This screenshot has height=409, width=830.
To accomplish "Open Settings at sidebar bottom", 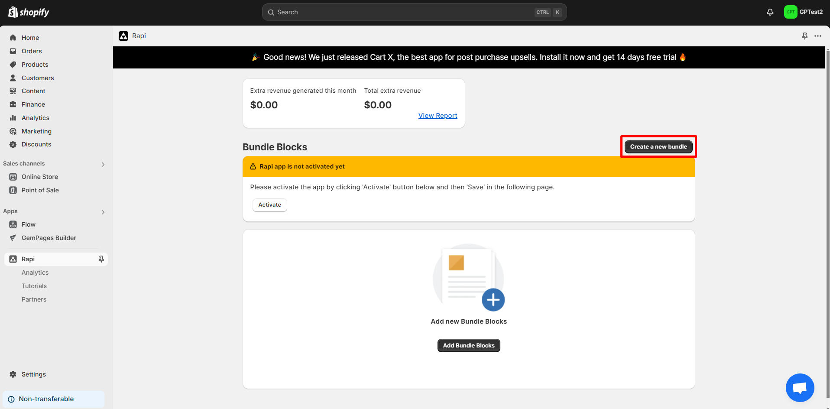I will (x=33, y=374).
